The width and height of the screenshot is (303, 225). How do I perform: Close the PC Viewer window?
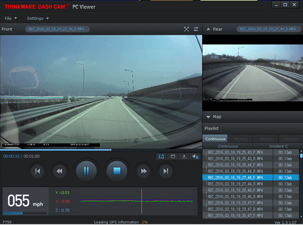(294, 5)
